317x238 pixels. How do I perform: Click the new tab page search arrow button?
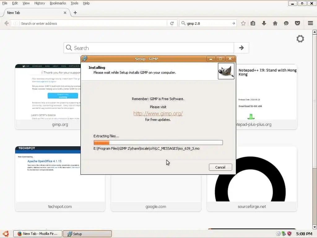pos(241,48)
